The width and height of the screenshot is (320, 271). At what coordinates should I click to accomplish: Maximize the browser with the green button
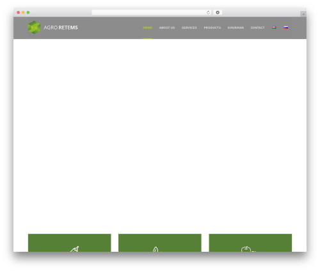[x=28, y=12]
